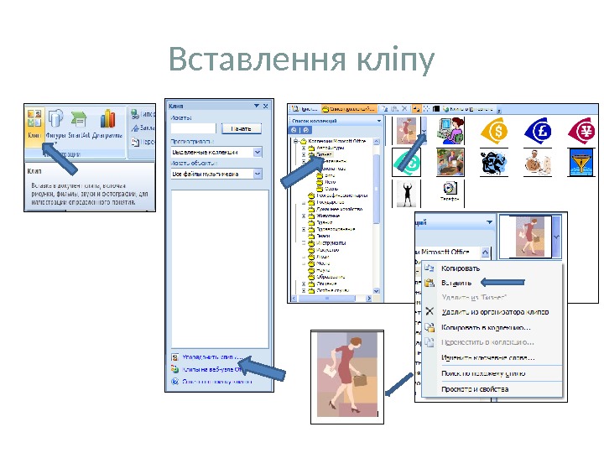Switch to details view in organizer toolbar

436,109
